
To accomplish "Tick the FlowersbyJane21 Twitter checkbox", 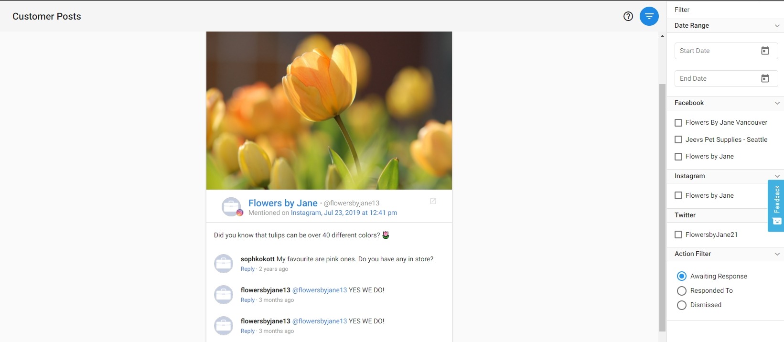I will [678, 235].
